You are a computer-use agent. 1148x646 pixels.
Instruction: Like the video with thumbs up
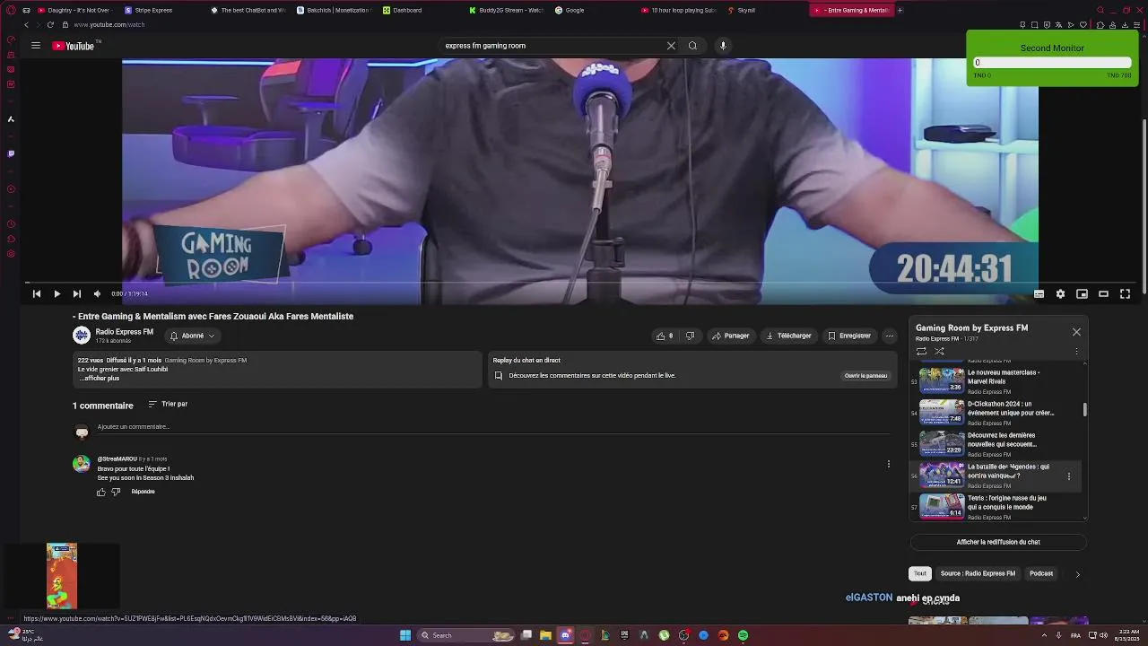pos(665,336)
